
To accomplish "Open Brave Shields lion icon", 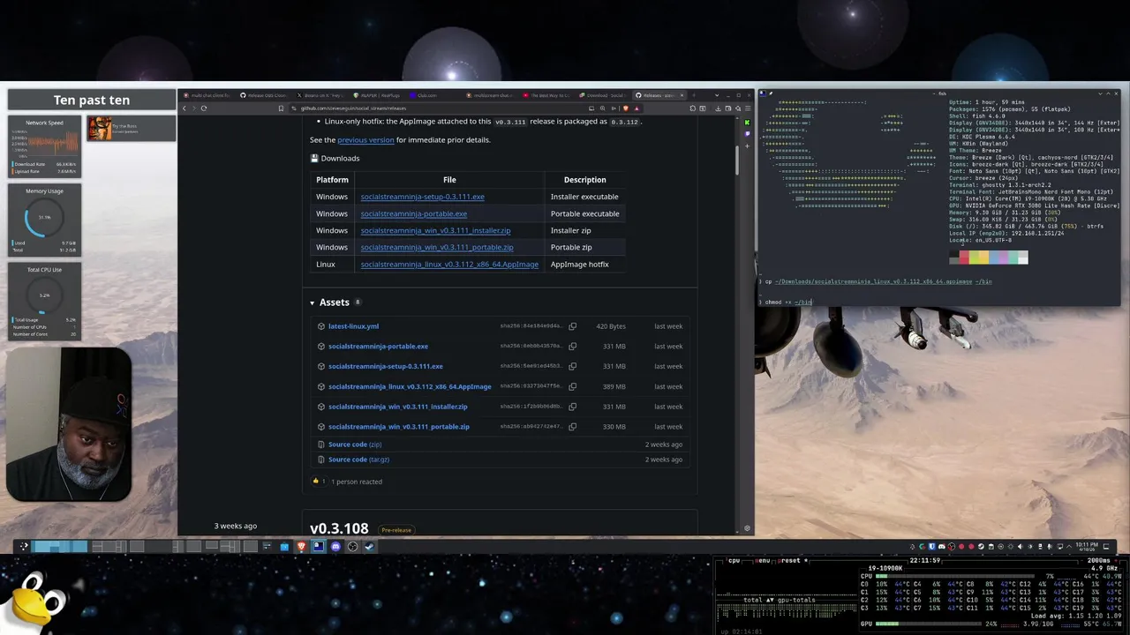I will pyautogui.click(x=626, y=108).
